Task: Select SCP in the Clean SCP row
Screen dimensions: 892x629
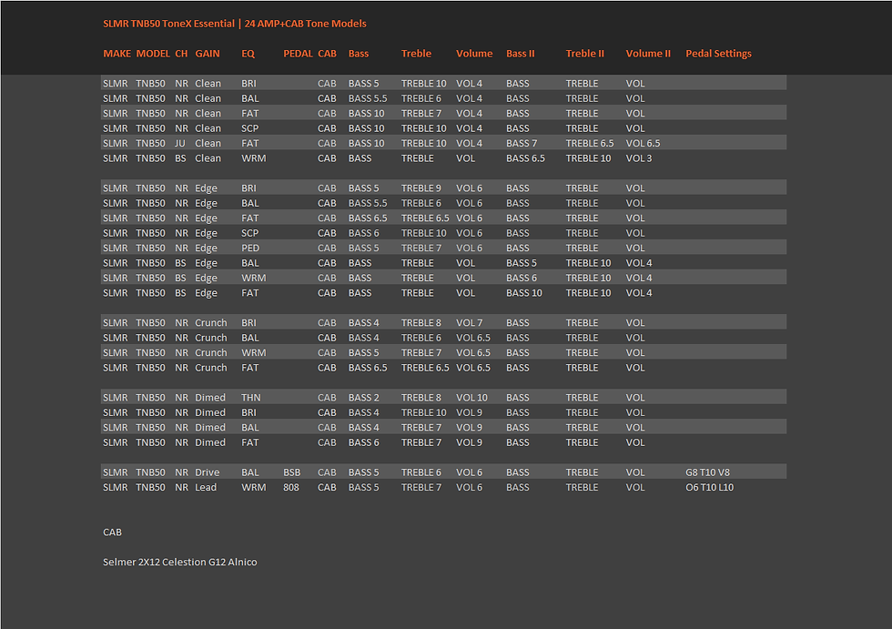Action: pos(249,128)
